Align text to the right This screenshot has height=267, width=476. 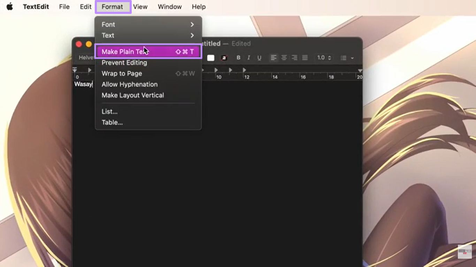tap(295, 58)
